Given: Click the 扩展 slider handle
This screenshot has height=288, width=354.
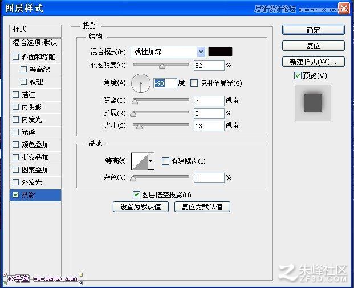Looking at the screenshot, I should click(133, 114).
